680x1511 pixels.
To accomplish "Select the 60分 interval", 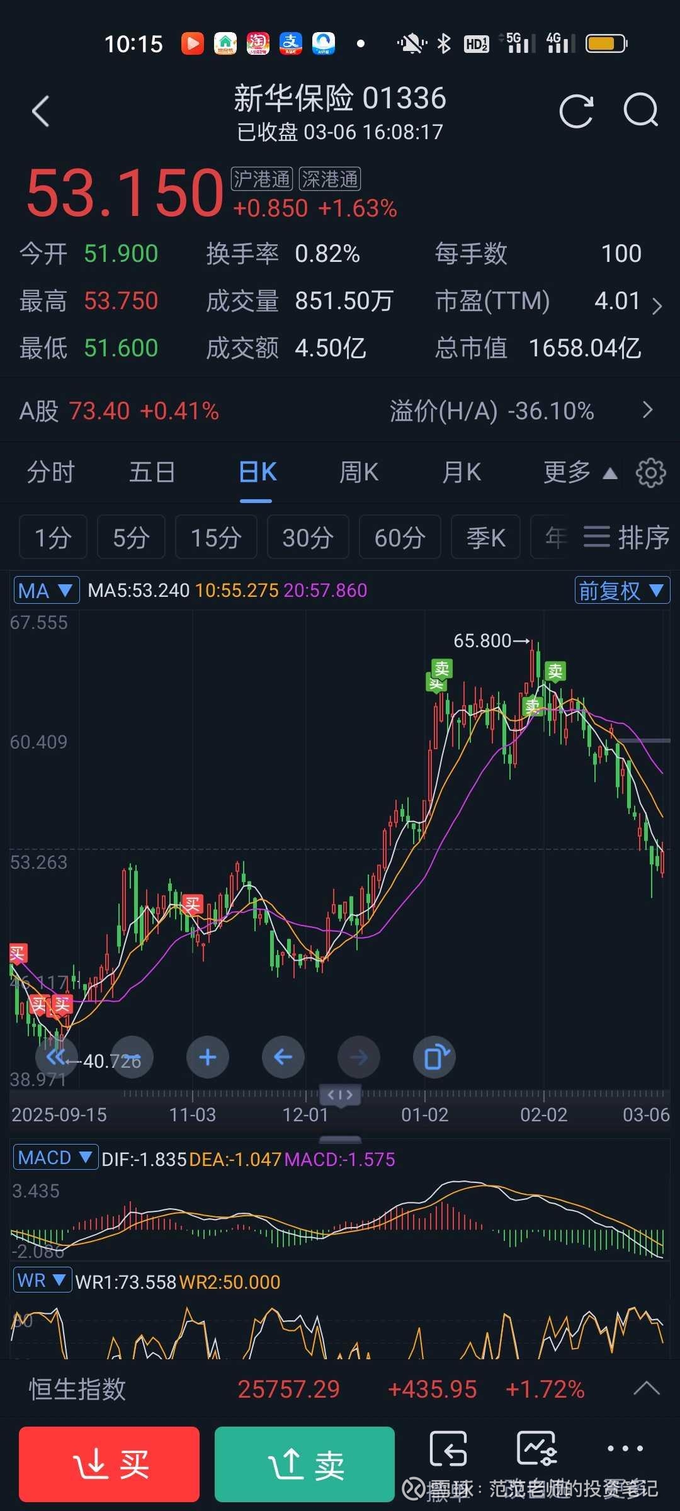I will point(400,537).
